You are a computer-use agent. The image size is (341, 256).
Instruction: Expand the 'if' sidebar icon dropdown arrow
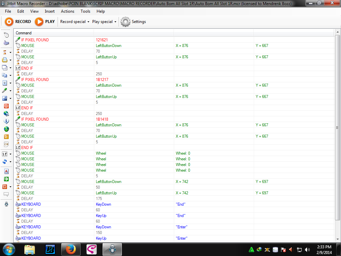click(x=10, y=154)
